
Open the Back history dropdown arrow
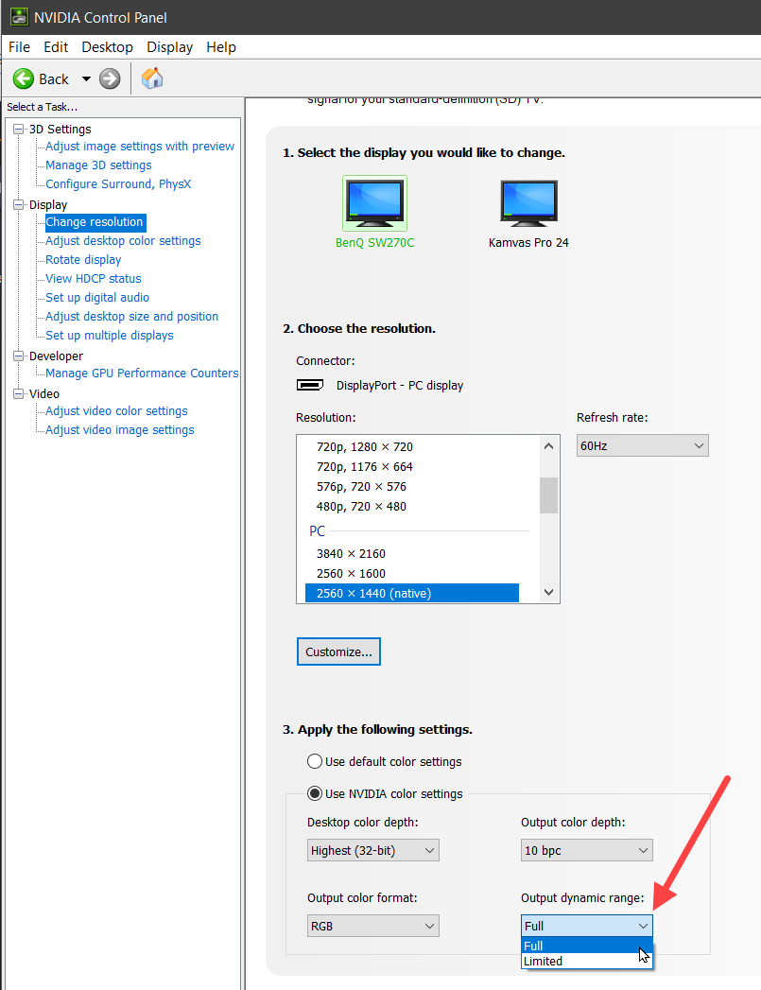click(x=86, y=78)
